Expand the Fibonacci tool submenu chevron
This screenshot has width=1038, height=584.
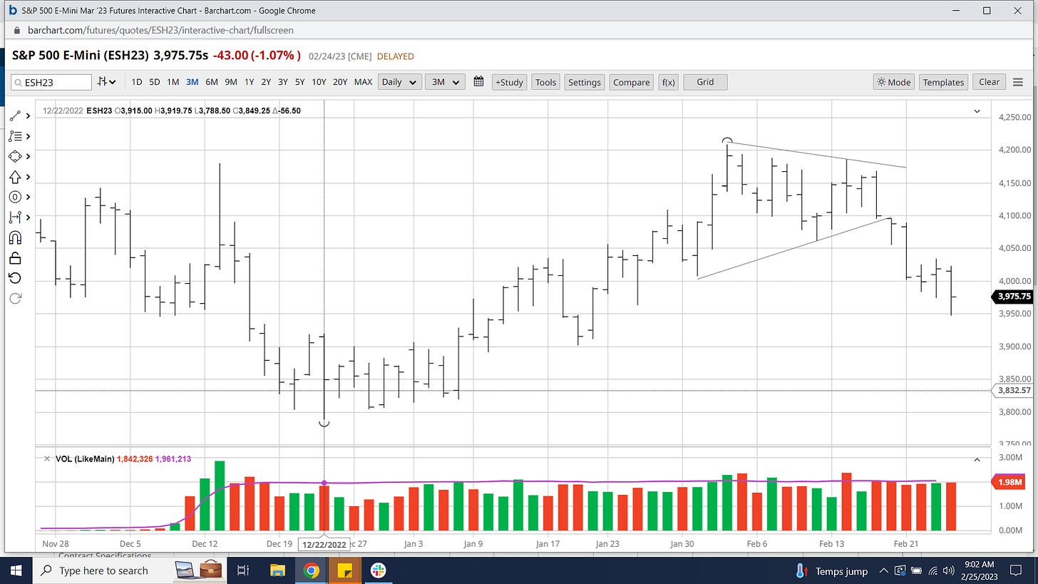click(x=28, y=136)
